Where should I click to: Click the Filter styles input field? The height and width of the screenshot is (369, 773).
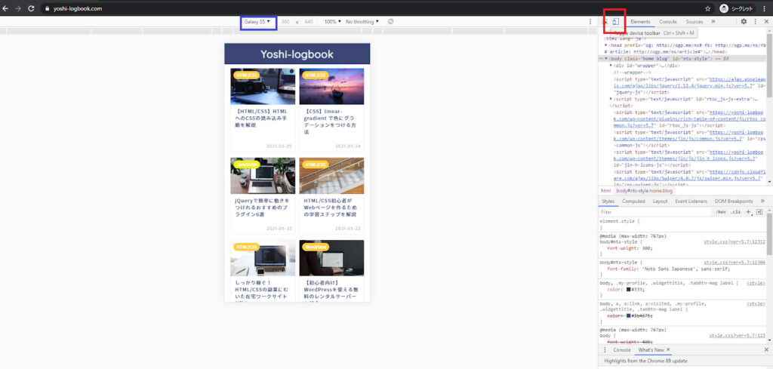(x=653, y=212)
